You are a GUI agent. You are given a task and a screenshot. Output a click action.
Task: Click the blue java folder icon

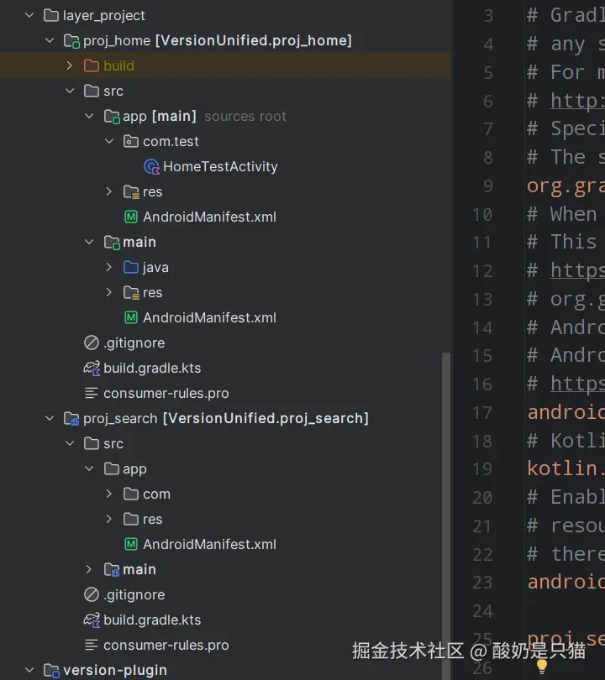pos(130,267)
